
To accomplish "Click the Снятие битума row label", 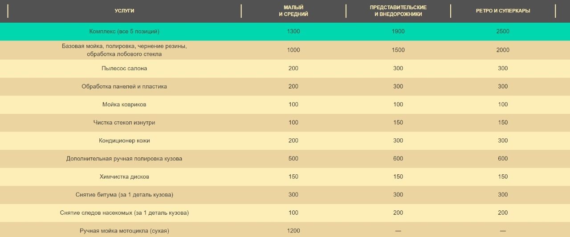I will pyautogui.click(x=124, y=195).
